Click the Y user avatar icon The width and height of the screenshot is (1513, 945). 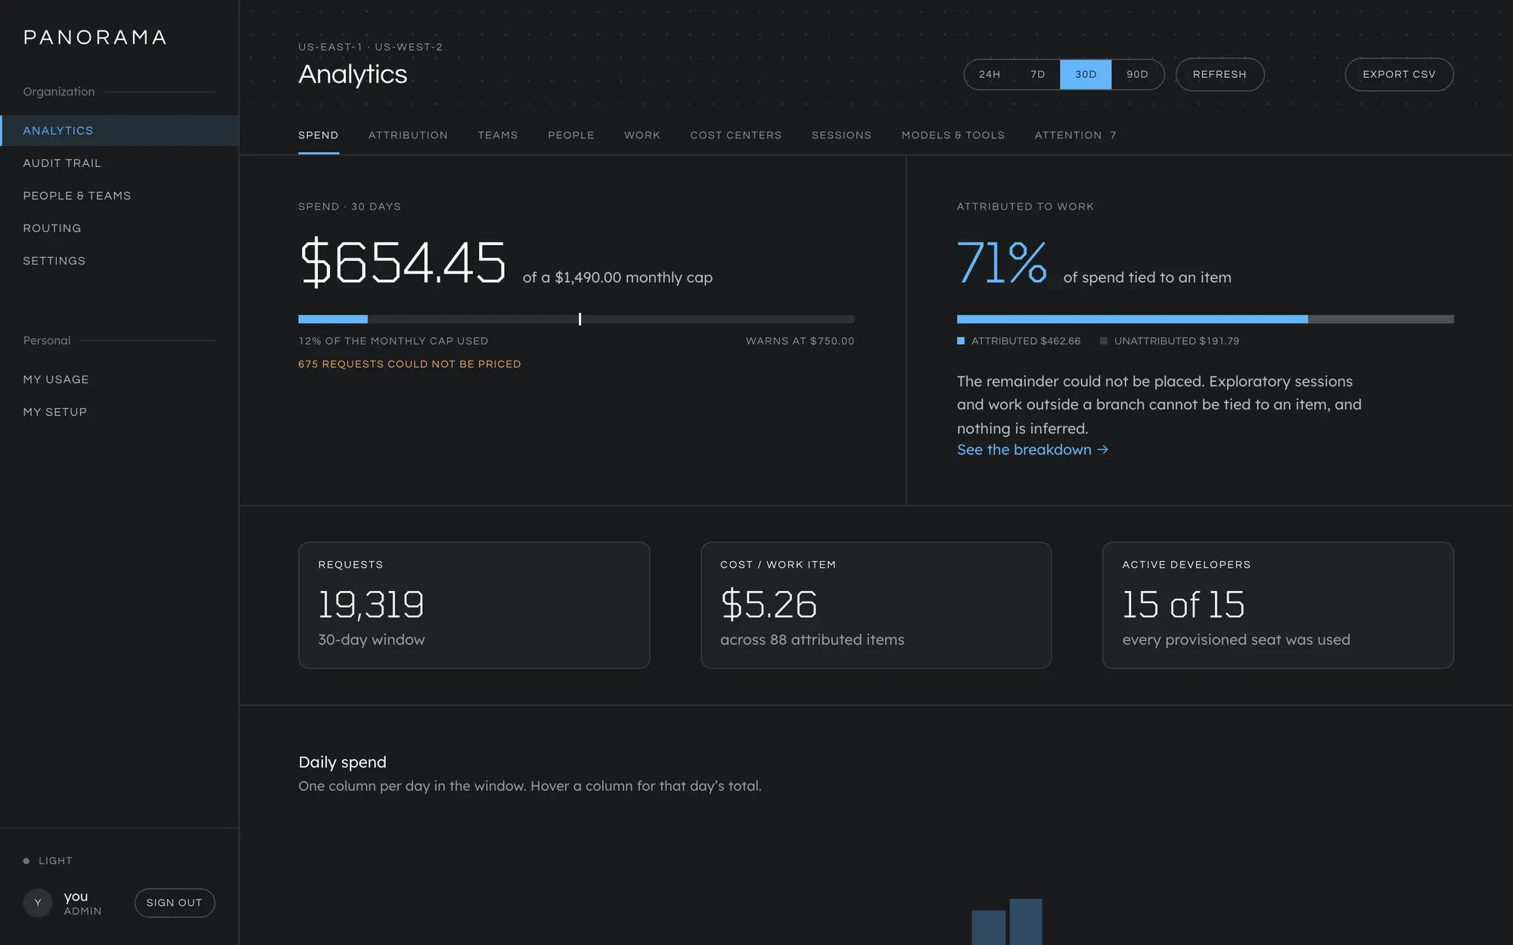coord(38,903)
